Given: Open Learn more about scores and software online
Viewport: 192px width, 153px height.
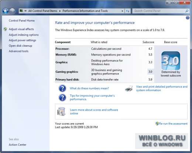Looking at the screenshot, I should [x=94, y=111].
